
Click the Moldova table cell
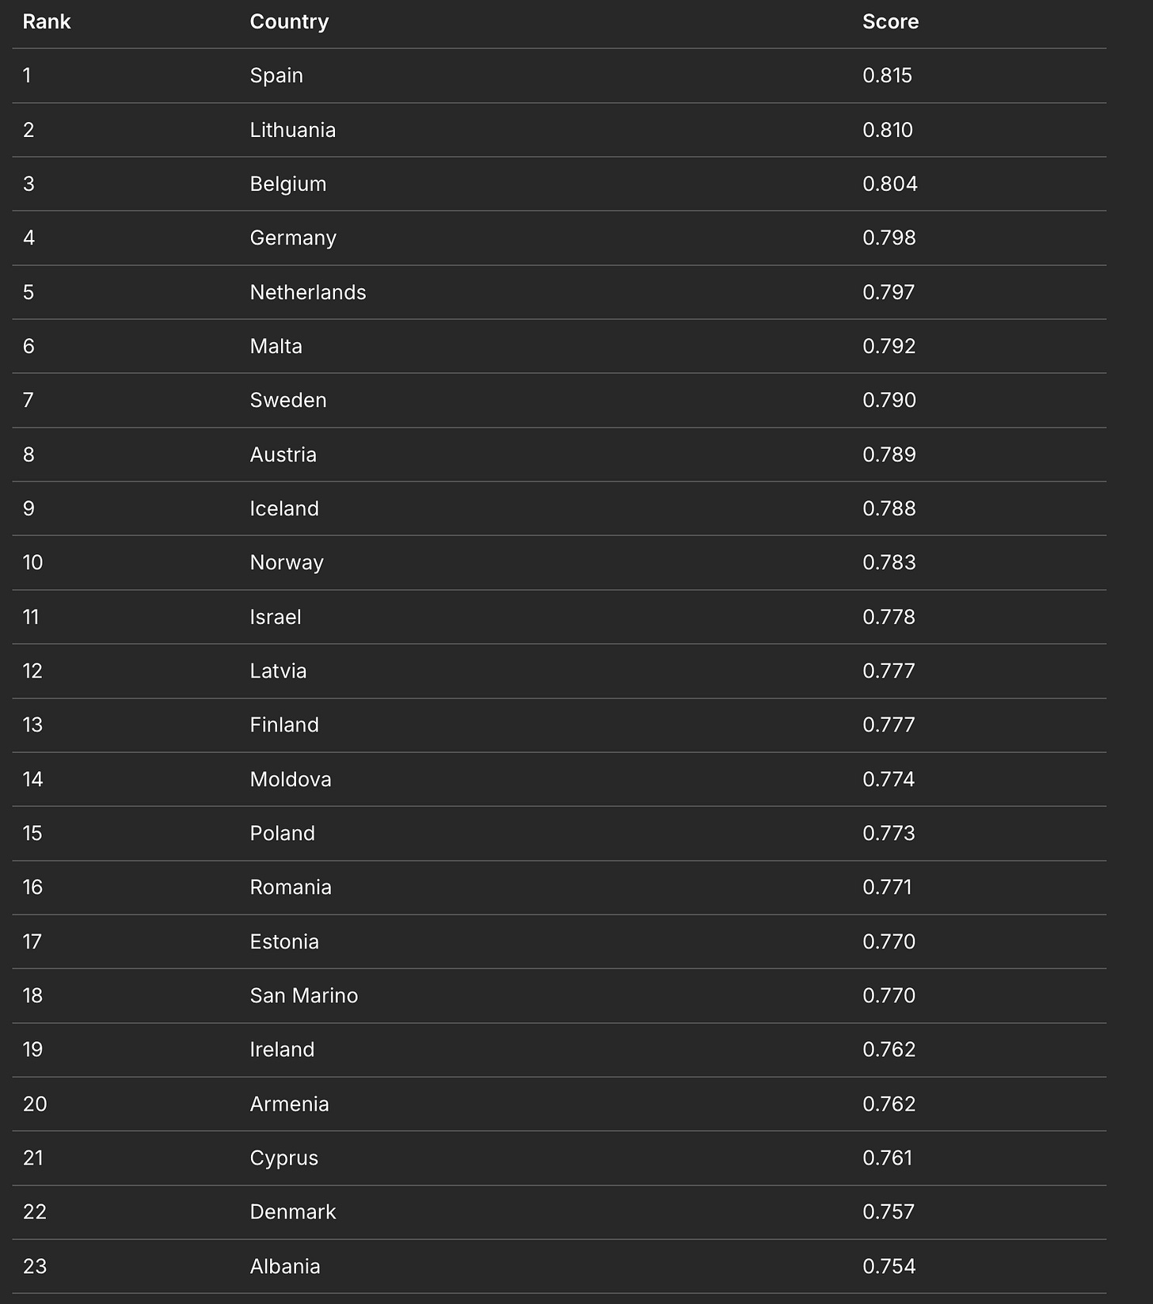coord(291,779)
